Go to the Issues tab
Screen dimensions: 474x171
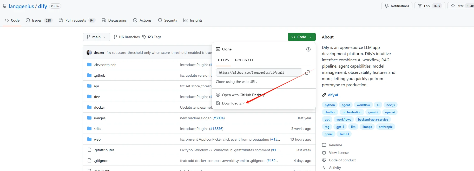(39, 20)
